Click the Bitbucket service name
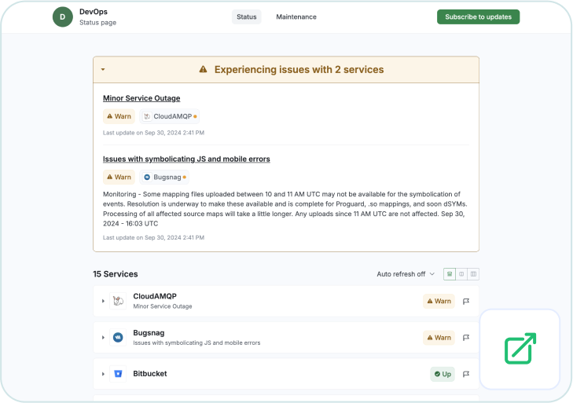This screenshot has height=403, width=573. 150,373
